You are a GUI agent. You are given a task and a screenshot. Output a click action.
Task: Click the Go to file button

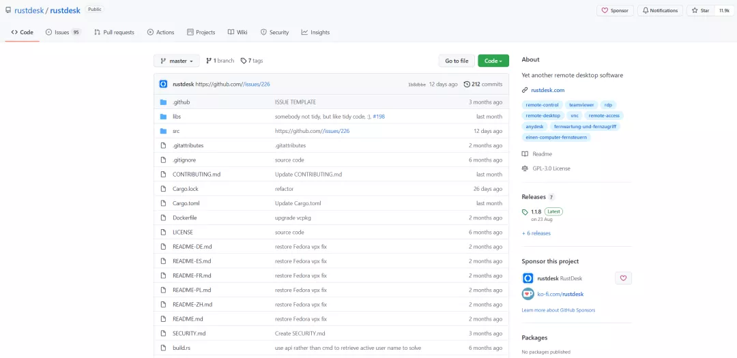click(457, 61)
